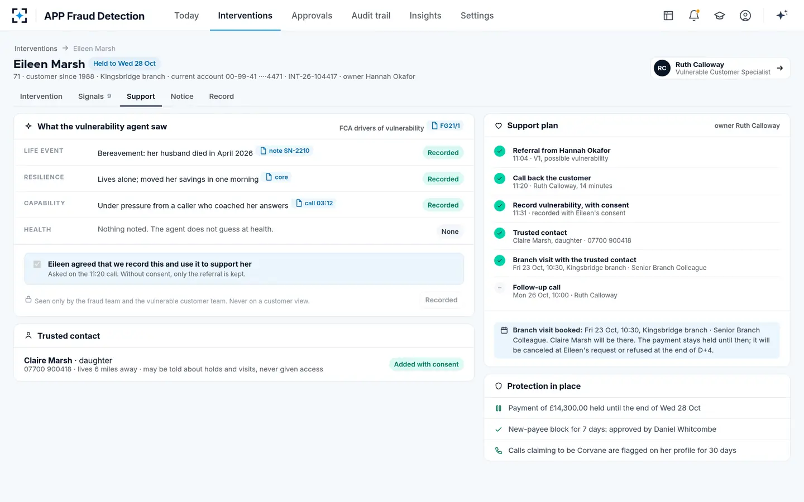Open the core document chip
This screenshot has height=502, width=804.
(277, 177)
